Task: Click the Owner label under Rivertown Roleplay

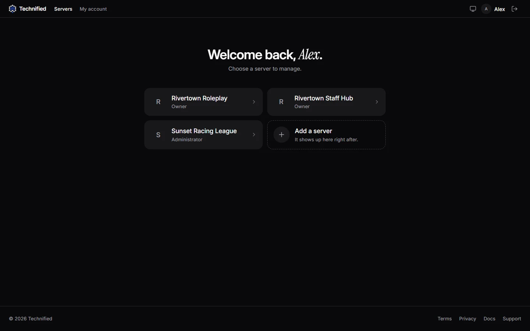Action: tap(179, 107)
